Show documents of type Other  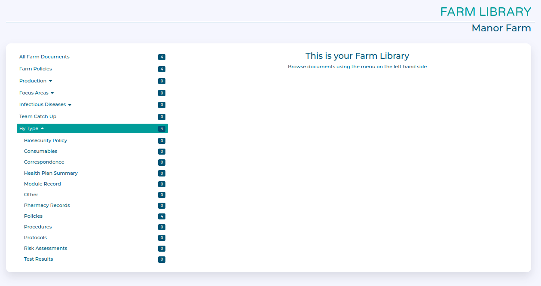(31, 195)
